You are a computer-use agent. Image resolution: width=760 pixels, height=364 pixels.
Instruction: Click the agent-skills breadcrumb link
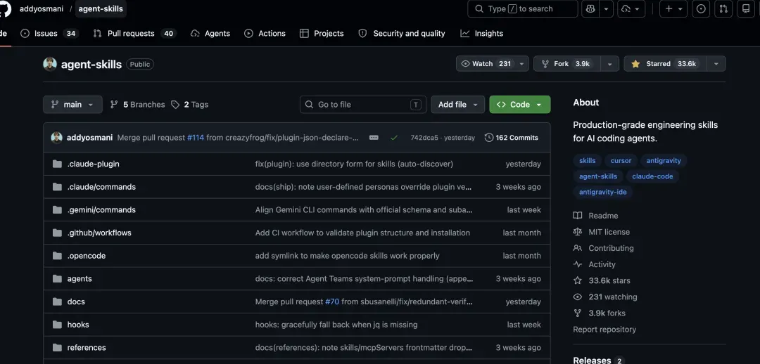point(101,8)
